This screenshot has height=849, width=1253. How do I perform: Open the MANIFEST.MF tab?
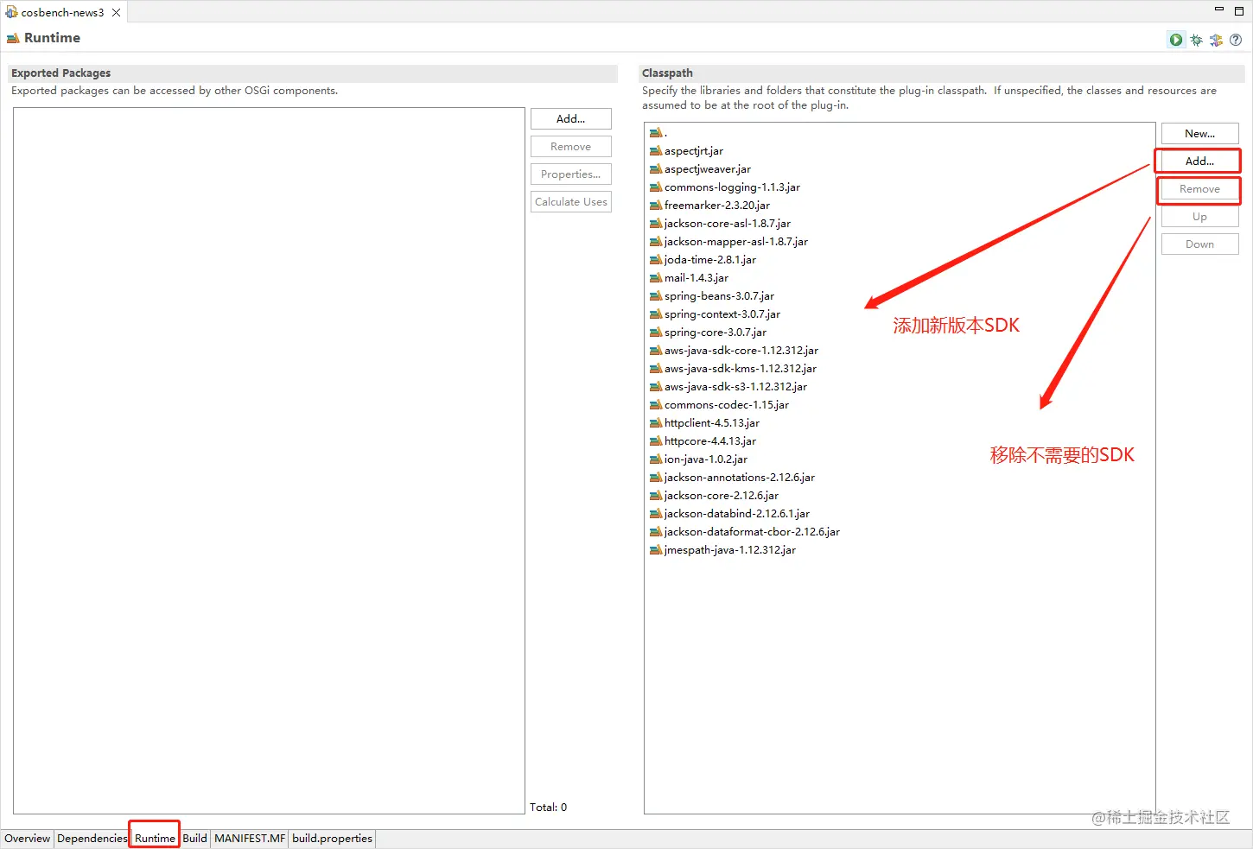250,838
